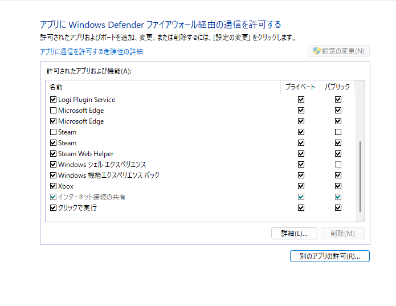Open 詳細(L) details for selected app
Viewport: 396px width, 306px height.
tap(294, 234)
